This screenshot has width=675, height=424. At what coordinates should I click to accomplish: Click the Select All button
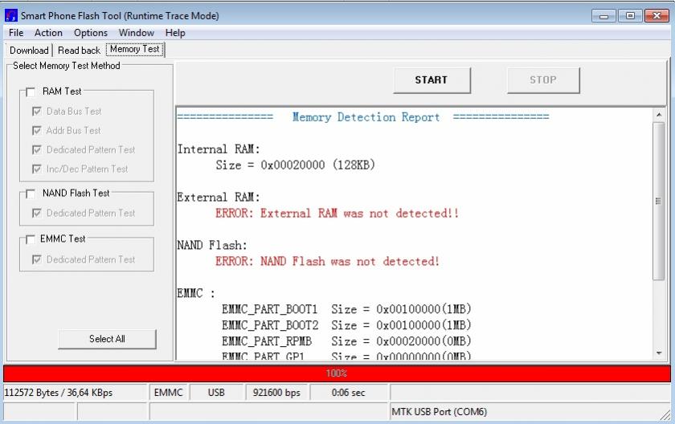tap(107, 339)
